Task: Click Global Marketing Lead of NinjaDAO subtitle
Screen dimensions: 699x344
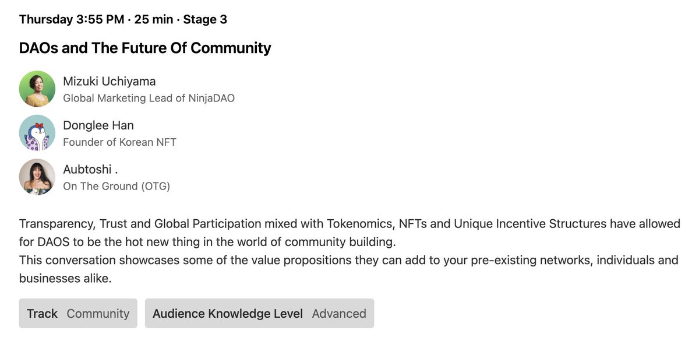Action: [x=149, y=98]
